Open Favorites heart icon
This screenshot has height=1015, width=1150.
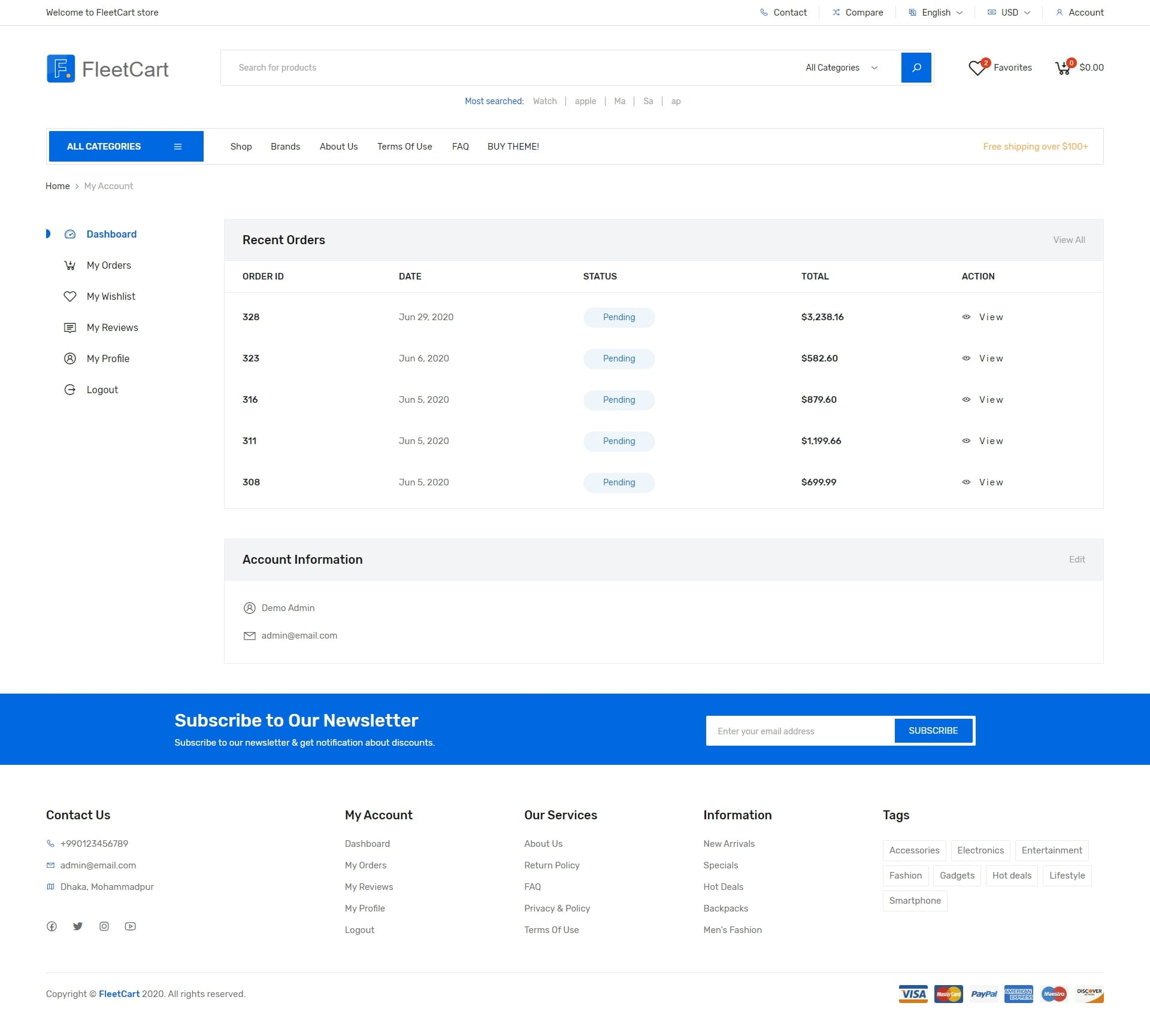[977, 68]
